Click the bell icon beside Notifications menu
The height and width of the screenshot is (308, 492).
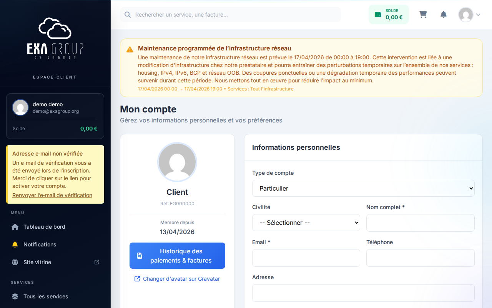(15, 244)
